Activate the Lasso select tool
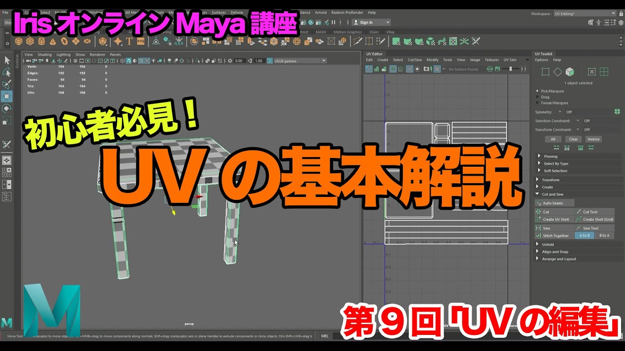Viewport: 625px width, 351px height. coord(7,73)
